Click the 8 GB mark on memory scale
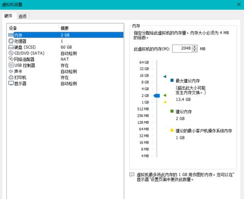 click(x=145, y=82)
